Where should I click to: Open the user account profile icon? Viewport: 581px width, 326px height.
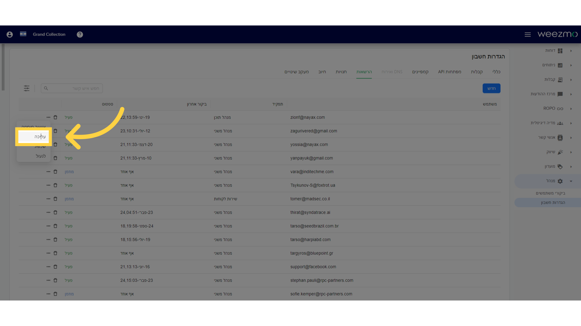point(10,34)
